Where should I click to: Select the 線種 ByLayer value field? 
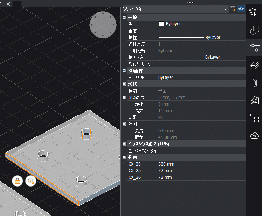pos(201,37)
